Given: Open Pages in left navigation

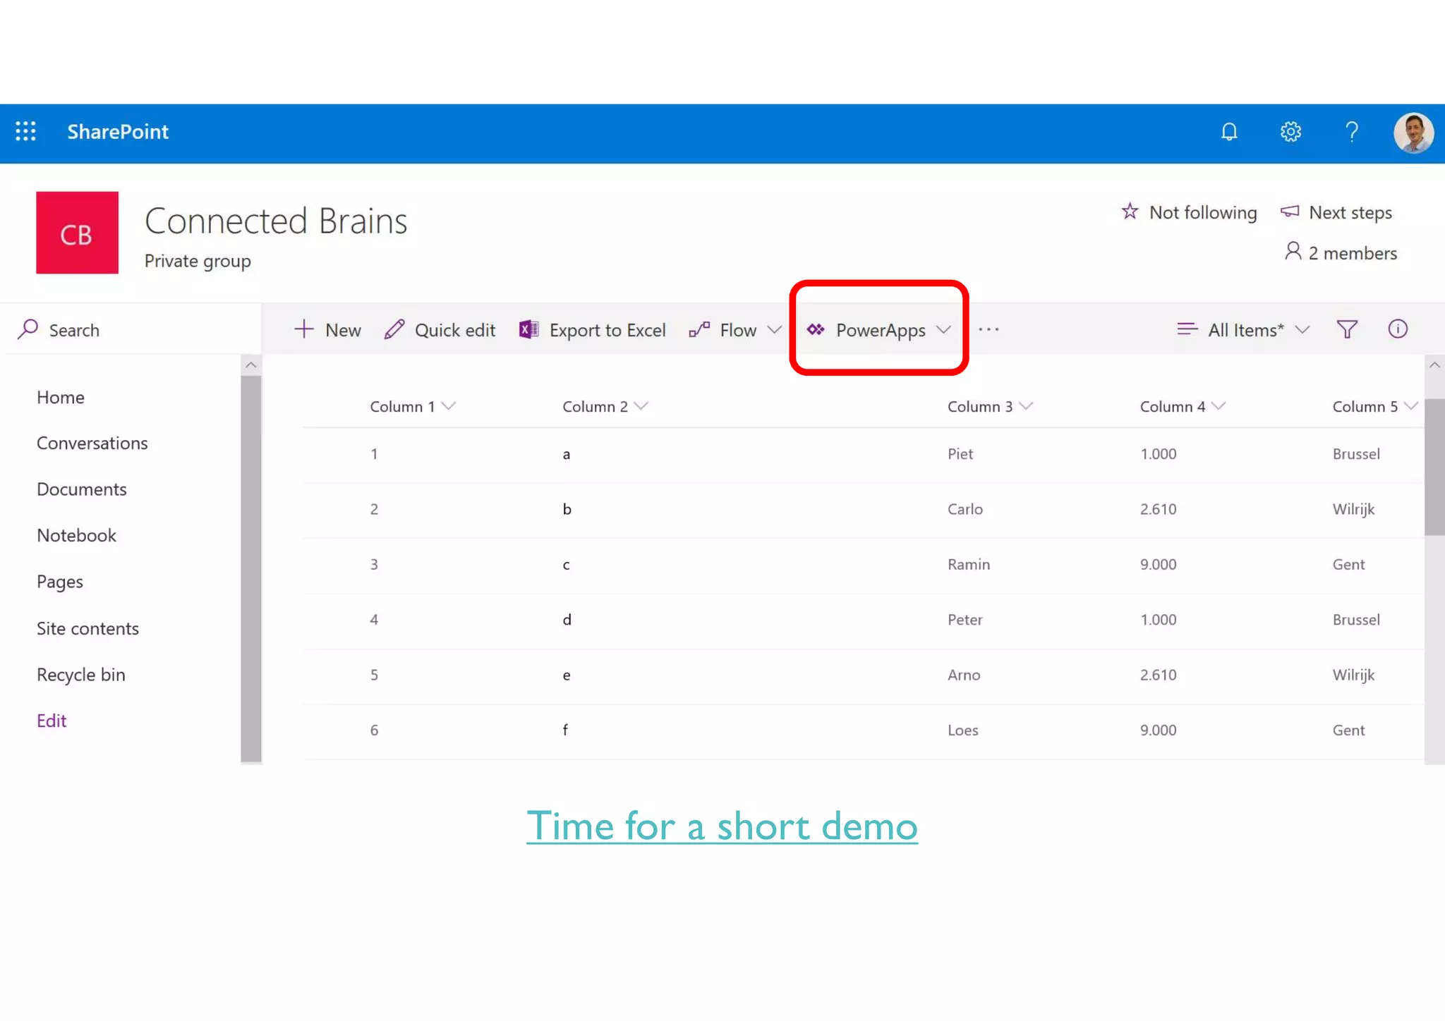Looking at the screenshot, I should tap(60, 582).
